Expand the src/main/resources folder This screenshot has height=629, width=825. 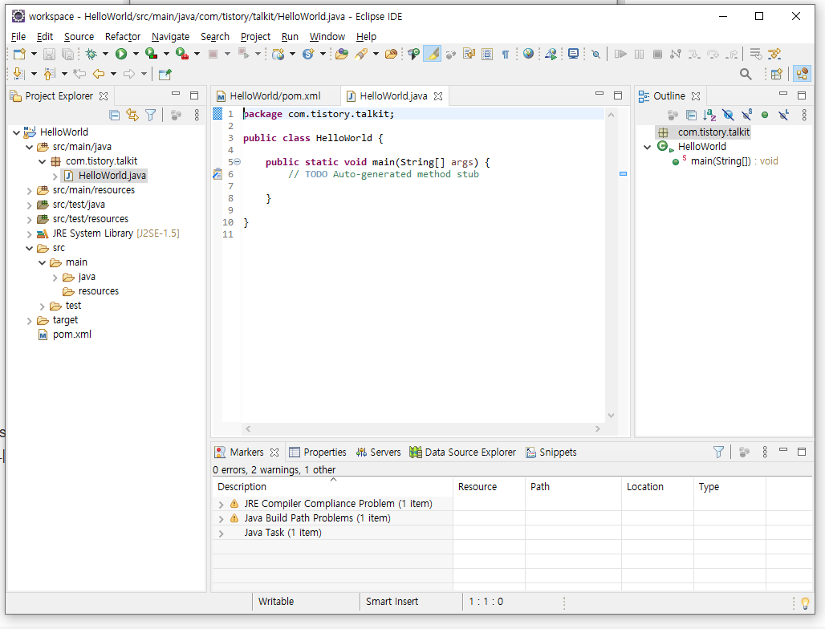coord(30,191)
